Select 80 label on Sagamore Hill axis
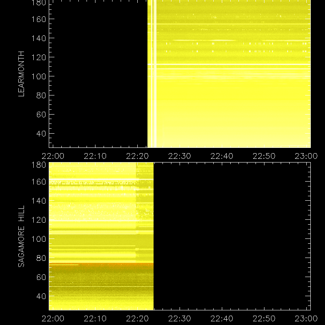The image size is (325, 325). click(x=41, y=258)
